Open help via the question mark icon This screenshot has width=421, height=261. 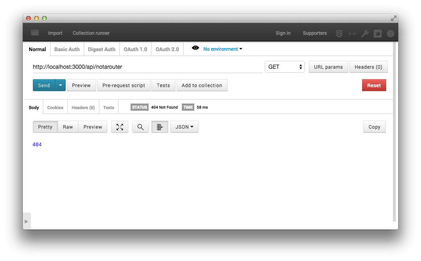pyautogui.click(x=391, y=33)
